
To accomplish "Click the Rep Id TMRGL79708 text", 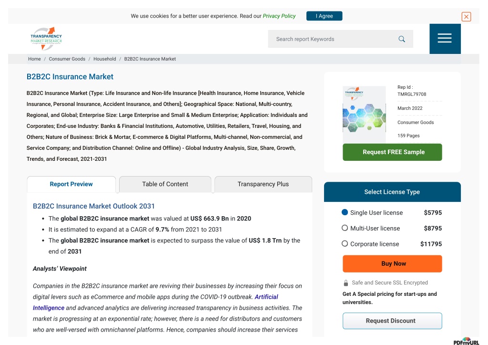I will tap(412, 91).
